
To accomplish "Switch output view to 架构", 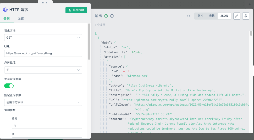I will click(200, 16).
